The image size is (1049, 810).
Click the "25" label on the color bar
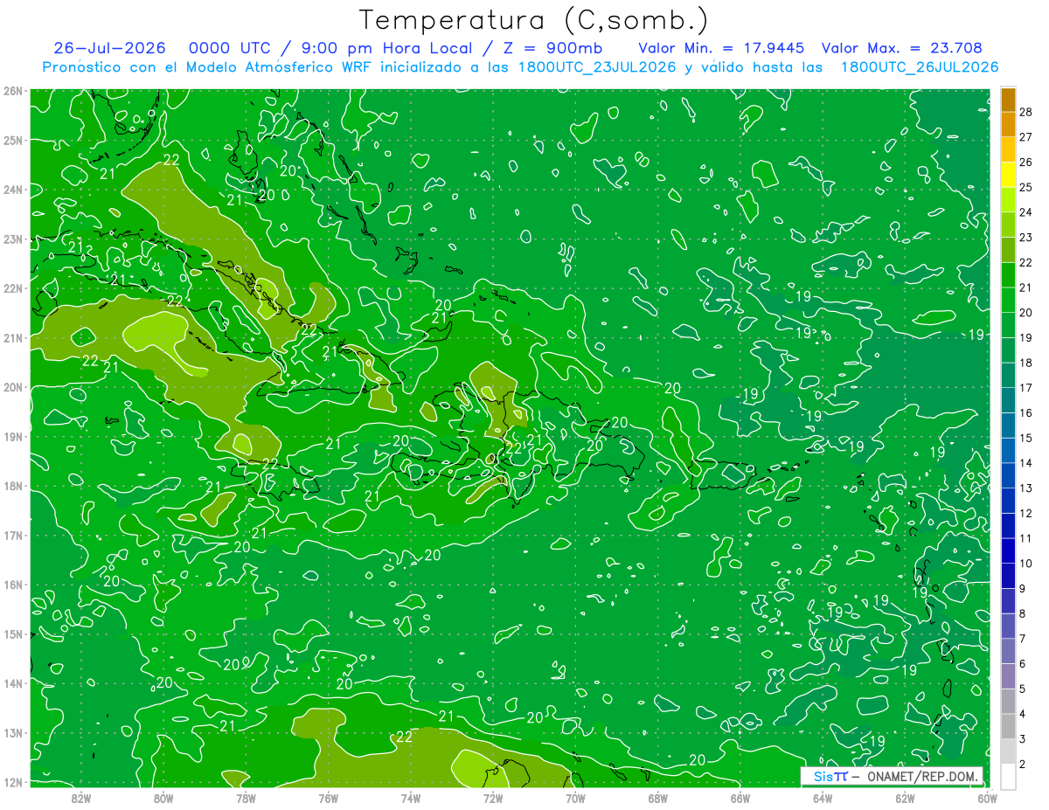[x=1025, y=187]
